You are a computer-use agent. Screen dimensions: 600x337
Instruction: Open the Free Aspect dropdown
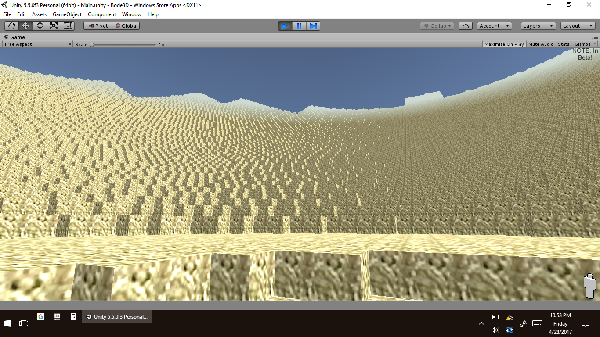37,44
